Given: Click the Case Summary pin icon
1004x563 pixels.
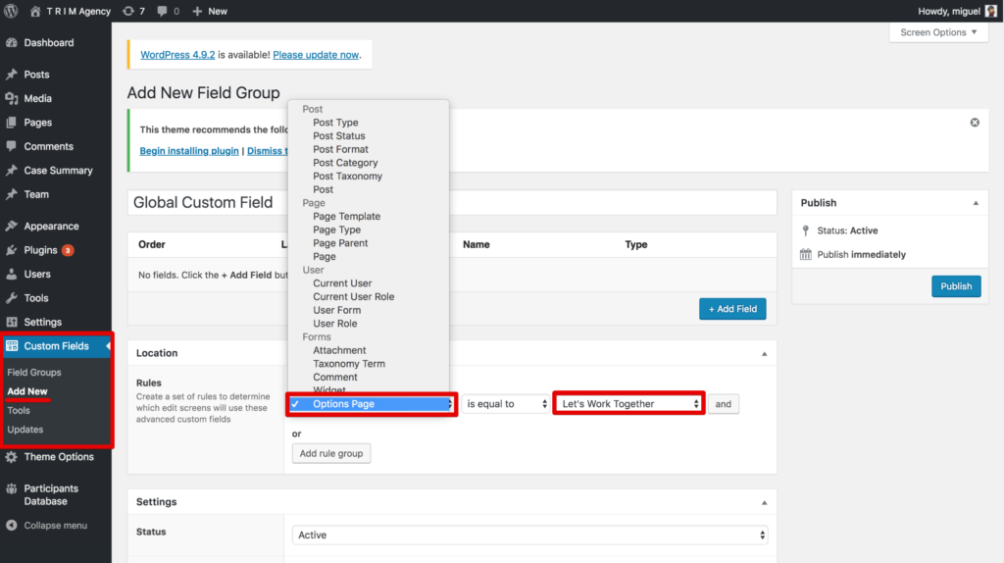Looking at the screenshot, I should (x=12, y=171).
